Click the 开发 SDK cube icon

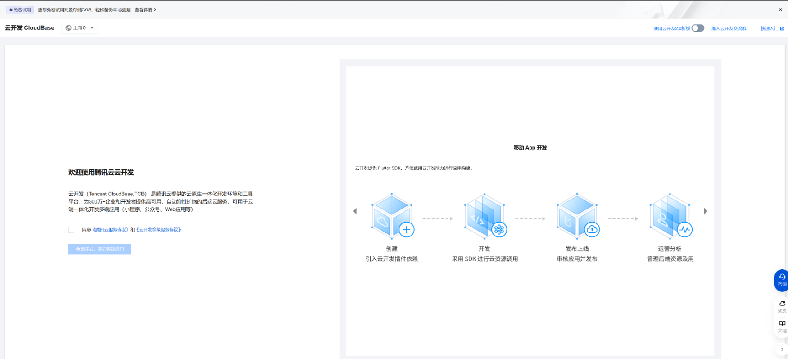coord(485,216)
